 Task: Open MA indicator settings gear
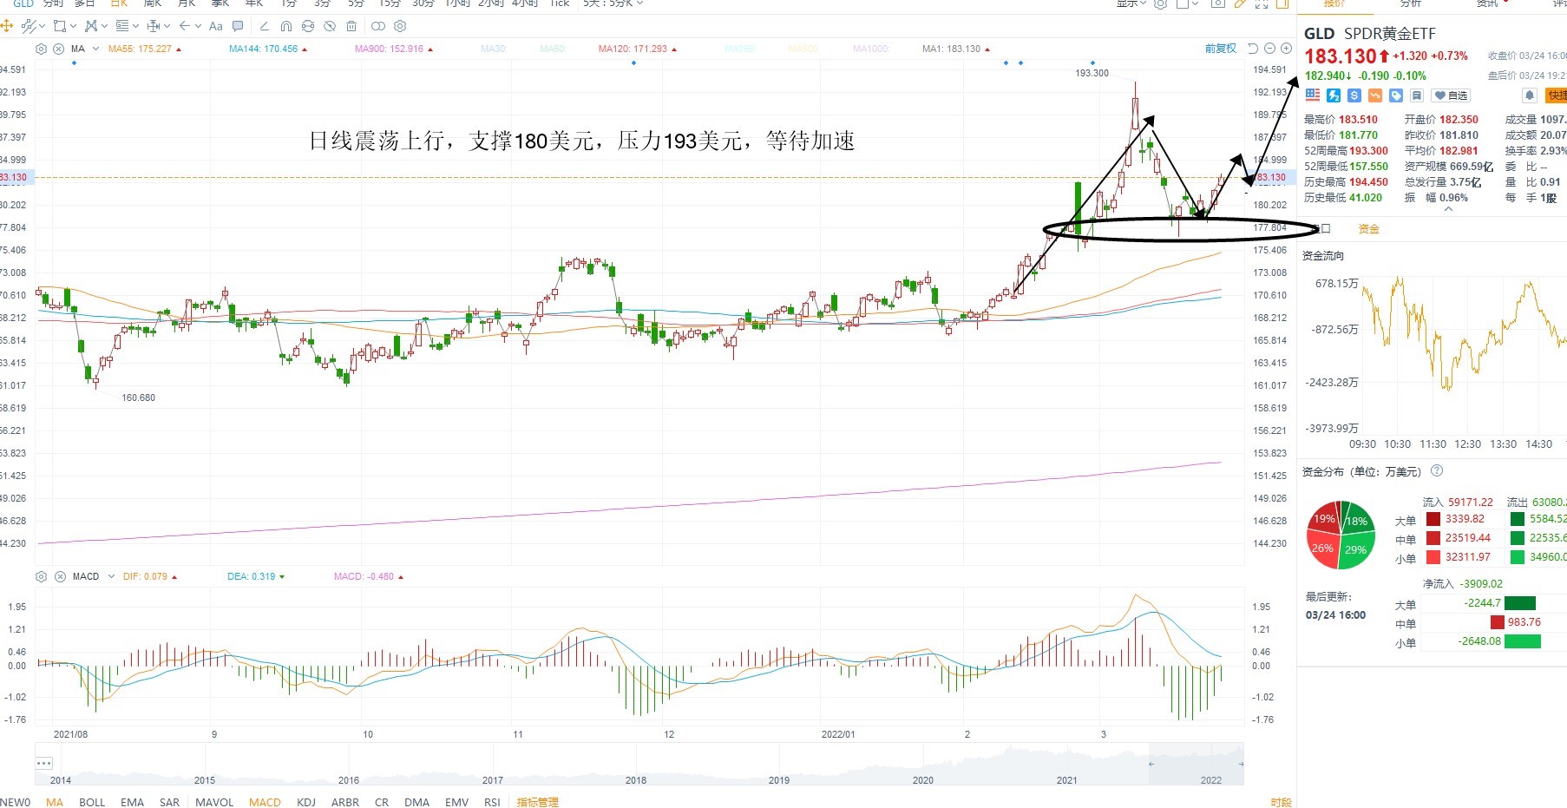point(41,49)
